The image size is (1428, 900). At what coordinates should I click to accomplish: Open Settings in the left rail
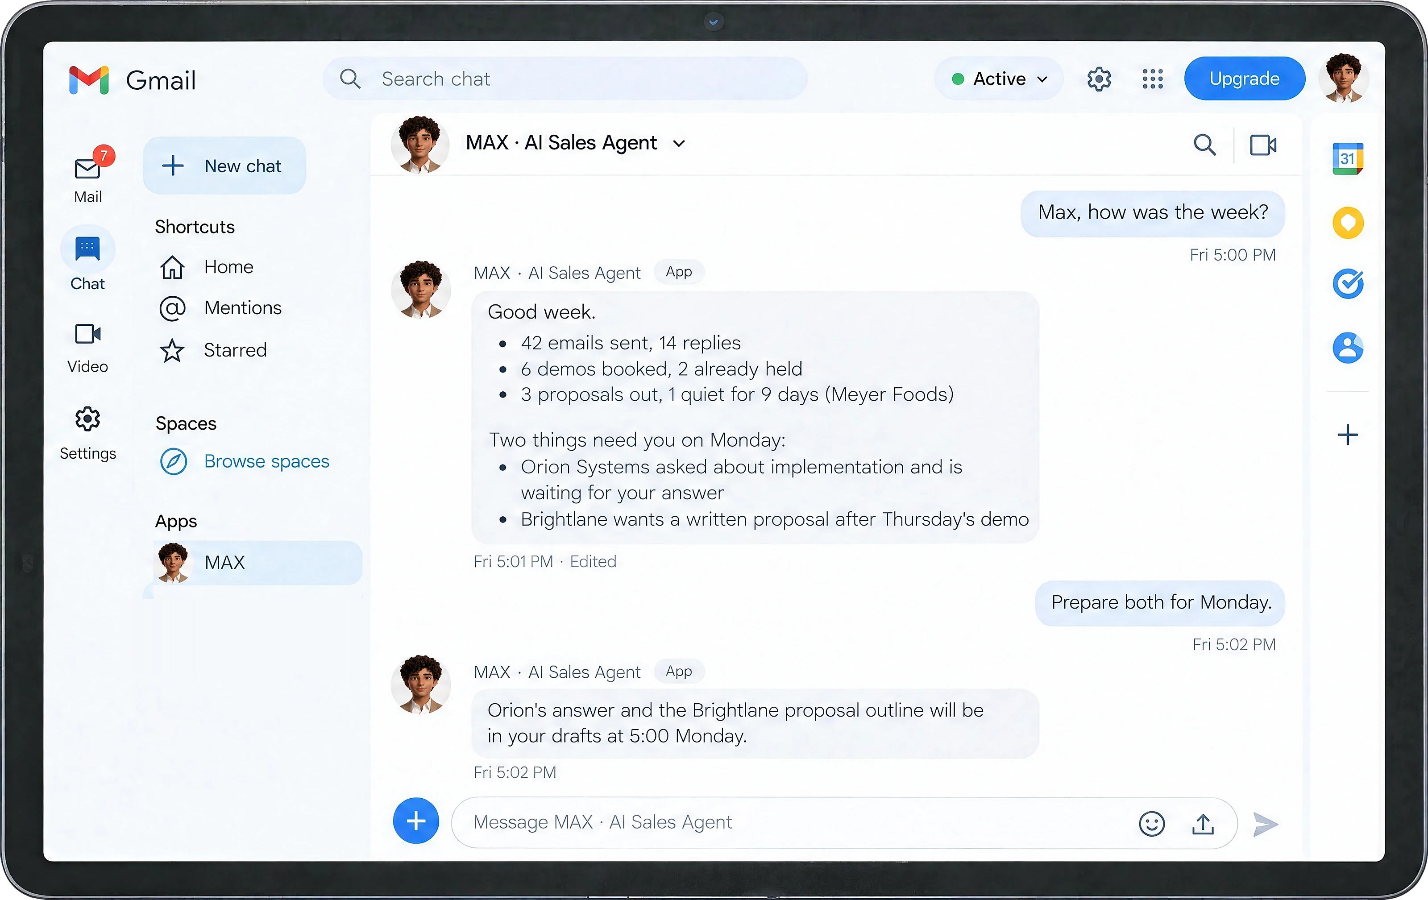pyautogui.click(x=88, y=433)
